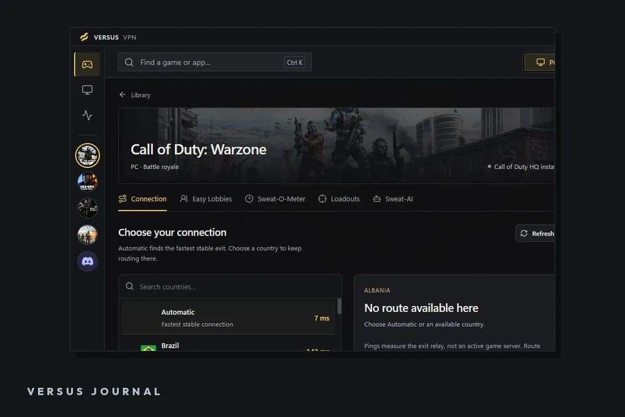Click the country list scrollbar thumb
This screenshot has height=417, width=625.
(x=340, y=306)
